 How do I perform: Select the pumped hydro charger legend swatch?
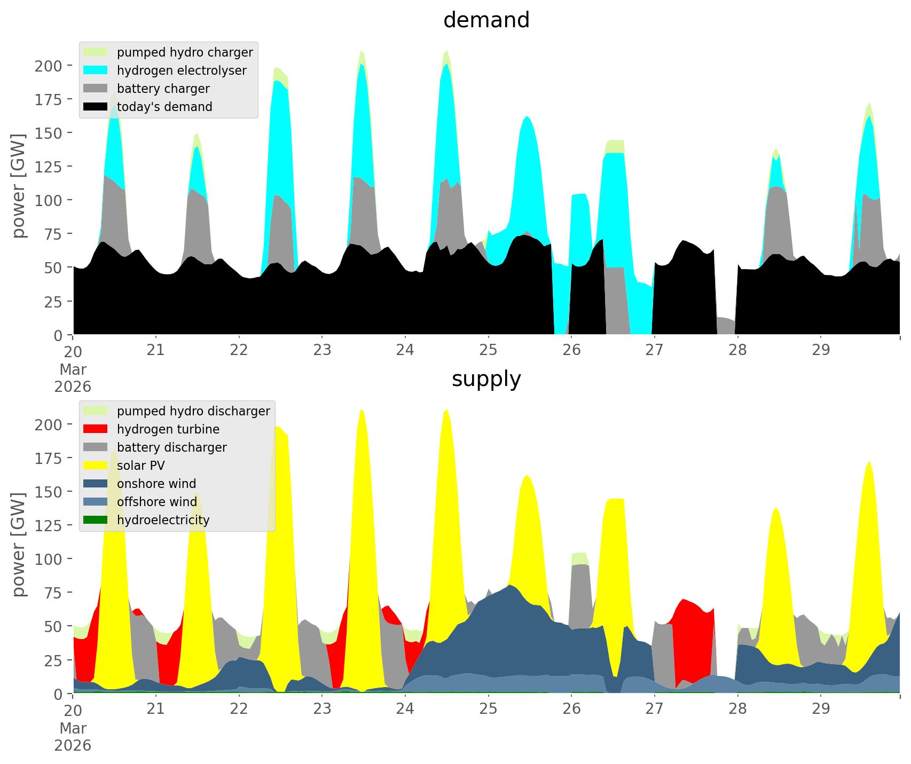(96, 52)
